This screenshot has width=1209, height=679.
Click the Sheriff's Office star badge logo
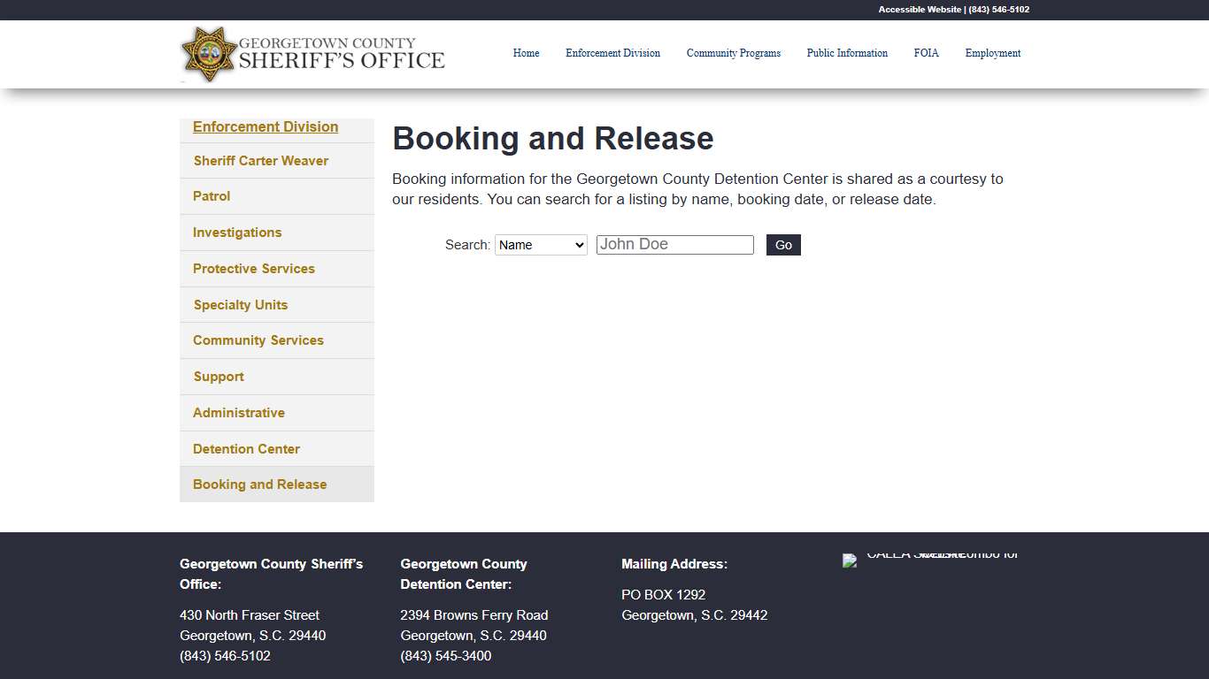pyautogui.click(x=210, y=54)
